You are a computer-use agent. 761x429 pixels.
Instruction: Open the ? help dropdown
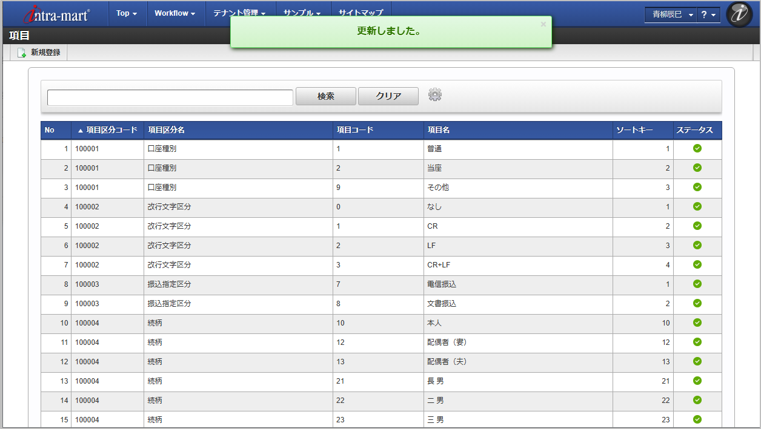click(x=708, y=15)
